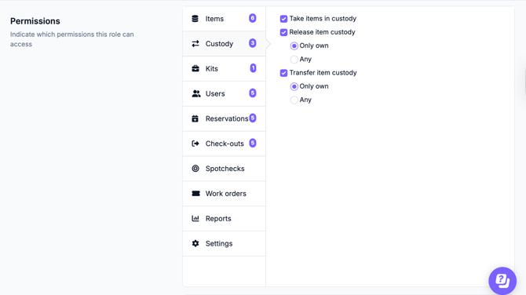526x295 pixels.
Task: Click the Custody count badge
Action: point(253,43)
